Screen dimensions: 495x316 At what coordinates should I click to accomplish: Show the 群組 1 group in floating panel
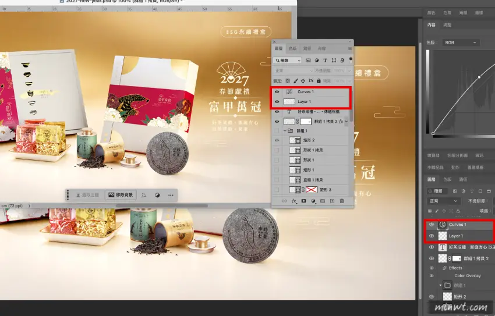click(x=277, y=130)
